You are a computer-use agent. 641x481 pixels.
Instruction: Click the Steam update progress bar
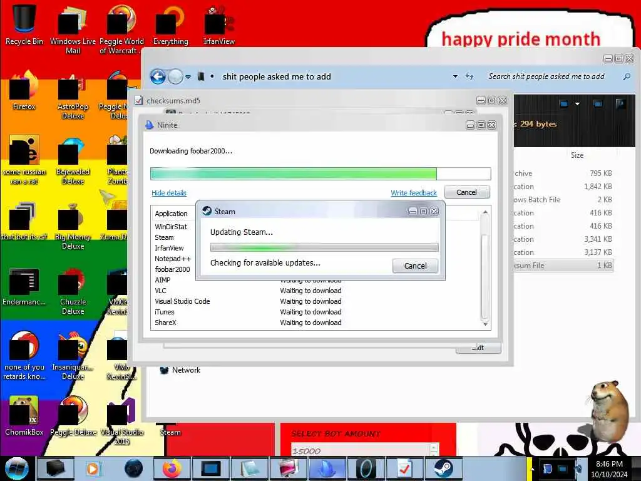point(324,247)
